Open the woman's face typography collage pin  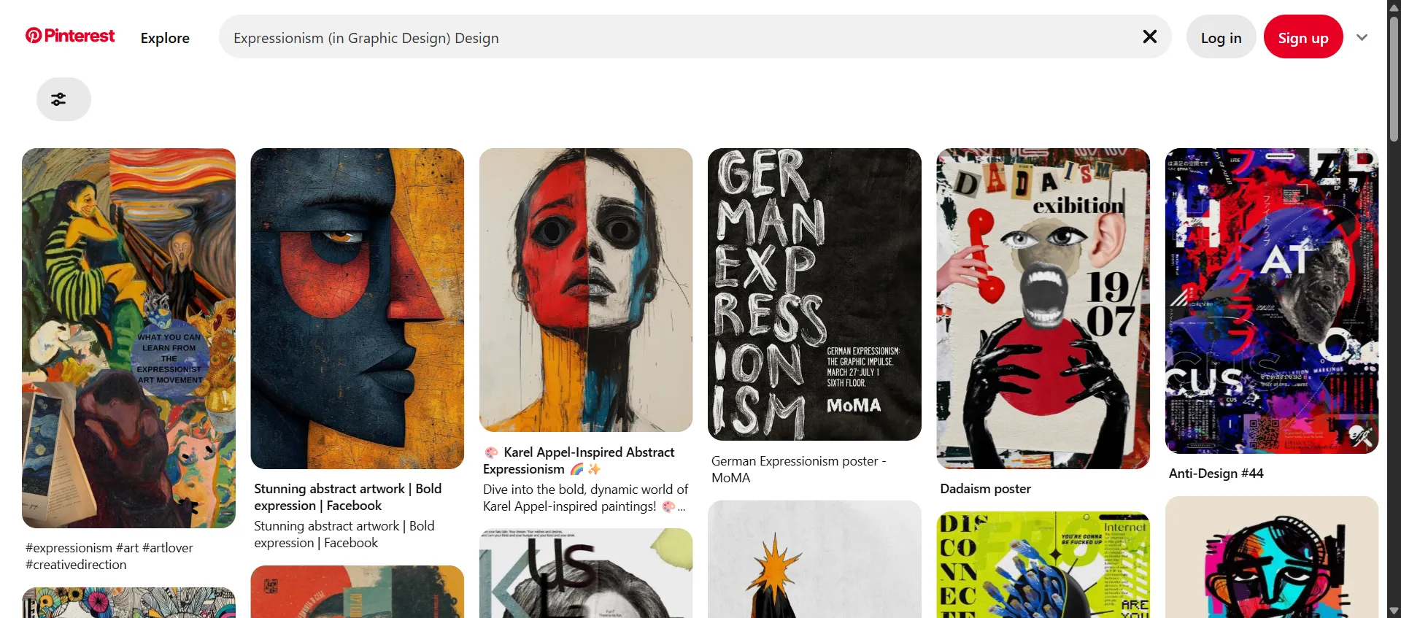click(586, 573)
